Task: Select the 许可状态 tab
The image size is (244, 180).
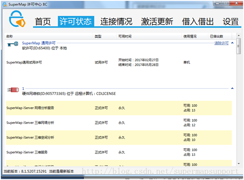Action: [x=76, y=21]
